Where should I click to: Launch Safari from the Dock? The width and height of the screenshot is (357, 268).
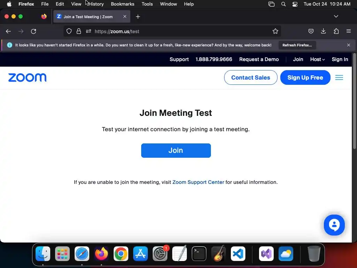82,254
